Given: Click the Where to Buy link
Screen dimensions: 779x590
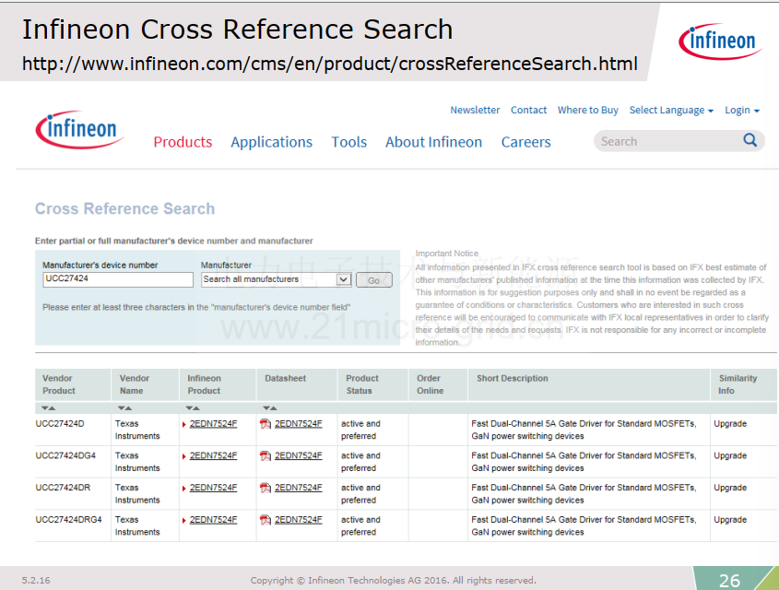Looking at the screenshot, I should pyautogui.click(x=588, y=110).
